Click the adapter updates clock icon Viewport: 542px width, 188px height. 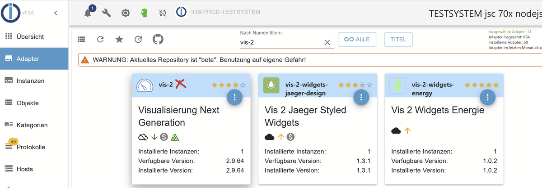138,39
